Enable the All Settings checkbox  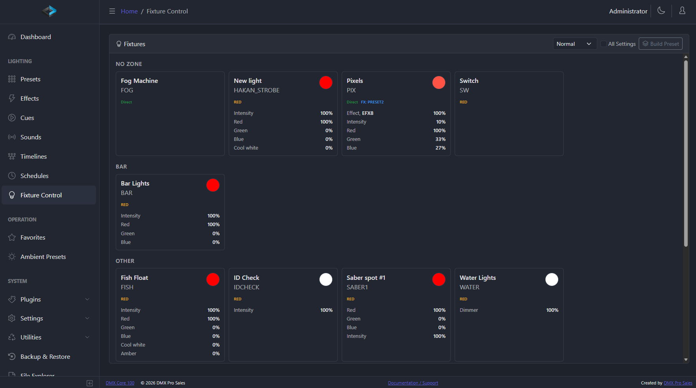click(604, 44)
